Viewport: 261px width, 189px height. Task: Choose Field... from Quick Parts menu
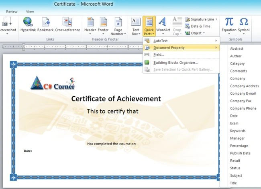pyautogui.click(x=181, y=55)
